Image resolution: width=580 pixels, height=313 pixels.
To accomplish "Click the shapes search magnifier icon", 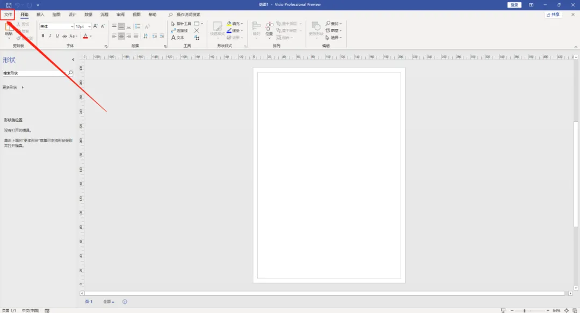I will pos(70,73).
